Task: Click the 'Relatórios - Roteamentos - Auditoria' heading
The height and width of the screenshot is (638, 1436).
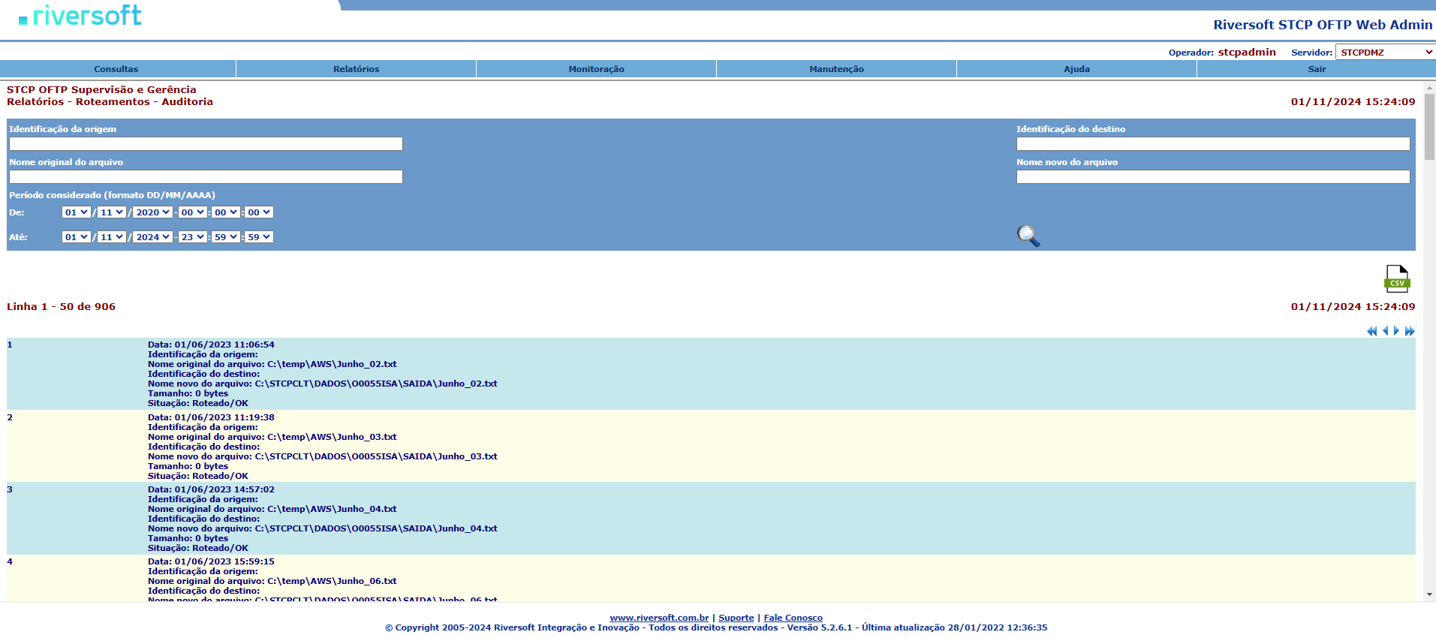Action: tap(110, 101)
